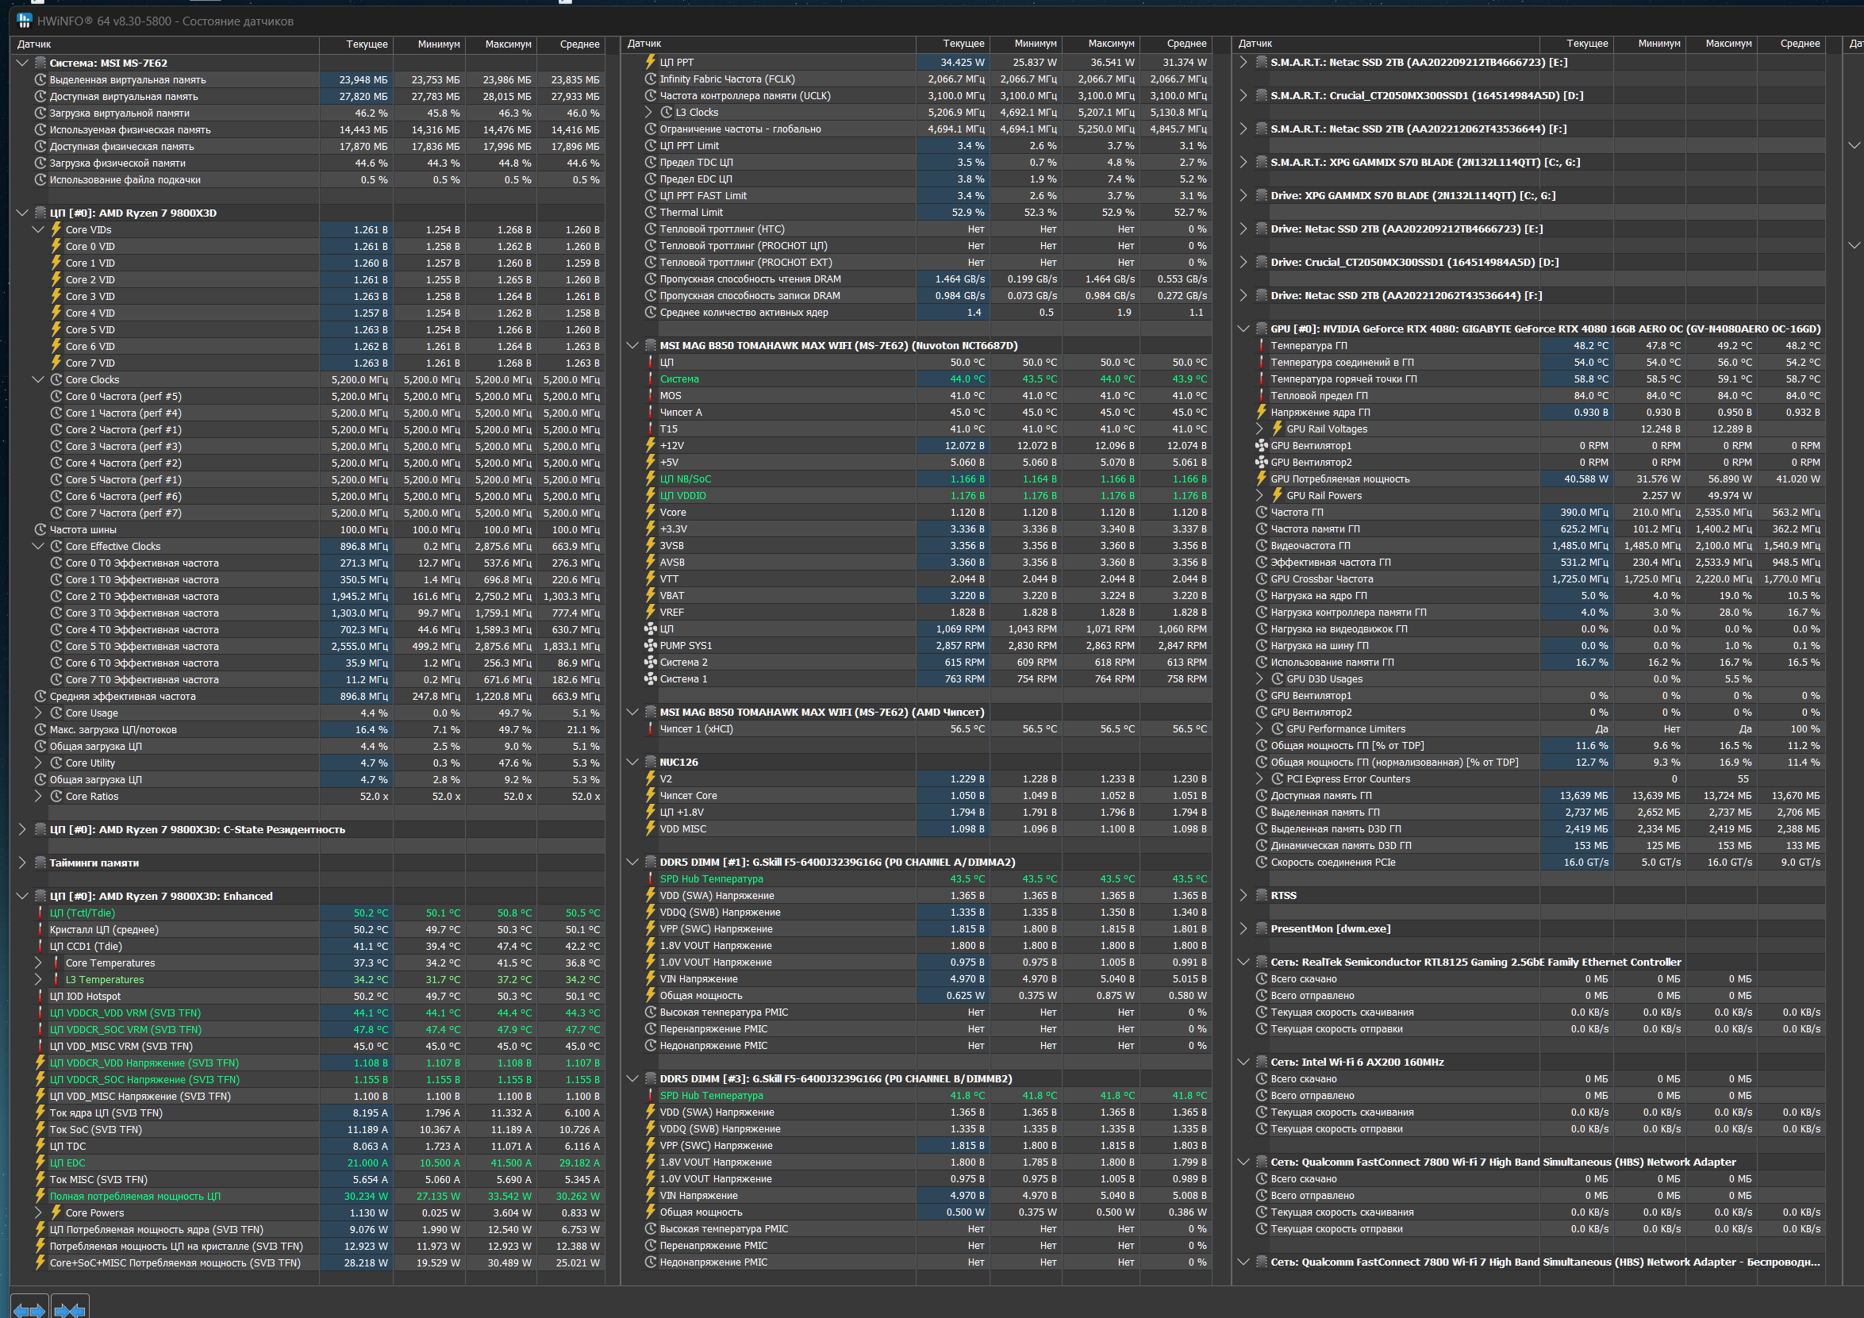
Task: Click the fan icon beside GPU Вентилятор1 RPM row
Action: [x=1261, y=446]
